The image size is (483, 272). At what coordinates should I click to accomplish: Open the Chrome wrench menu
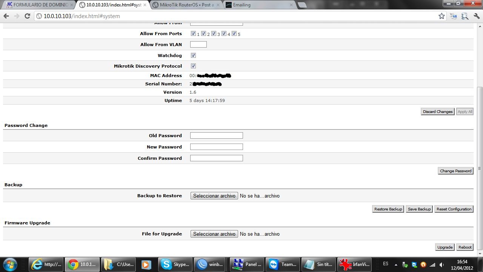pos(476,16)
